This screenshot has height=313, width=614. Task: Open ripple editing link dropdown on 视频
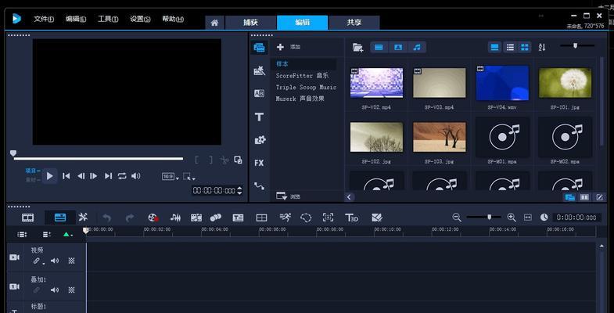click(44, 264)
